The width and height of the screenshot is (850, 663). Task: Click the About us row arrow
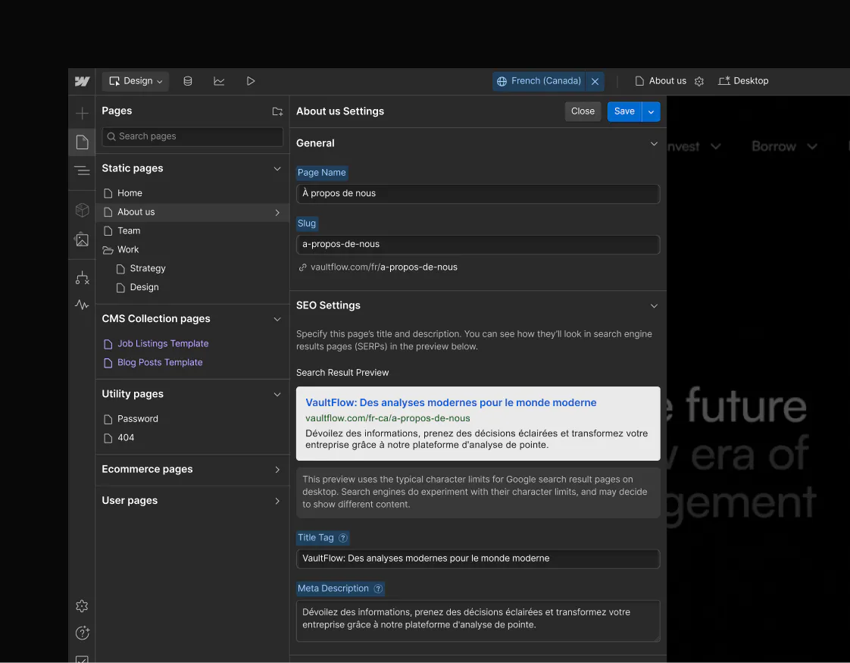coord(277,212)
